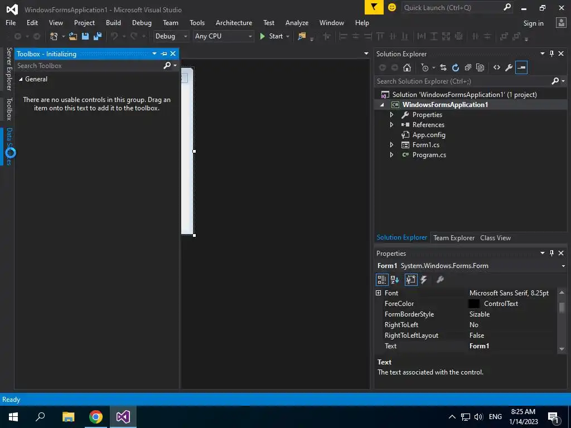571x428 pixels.
Task: Open the Analyze menu
Action: 297,22
